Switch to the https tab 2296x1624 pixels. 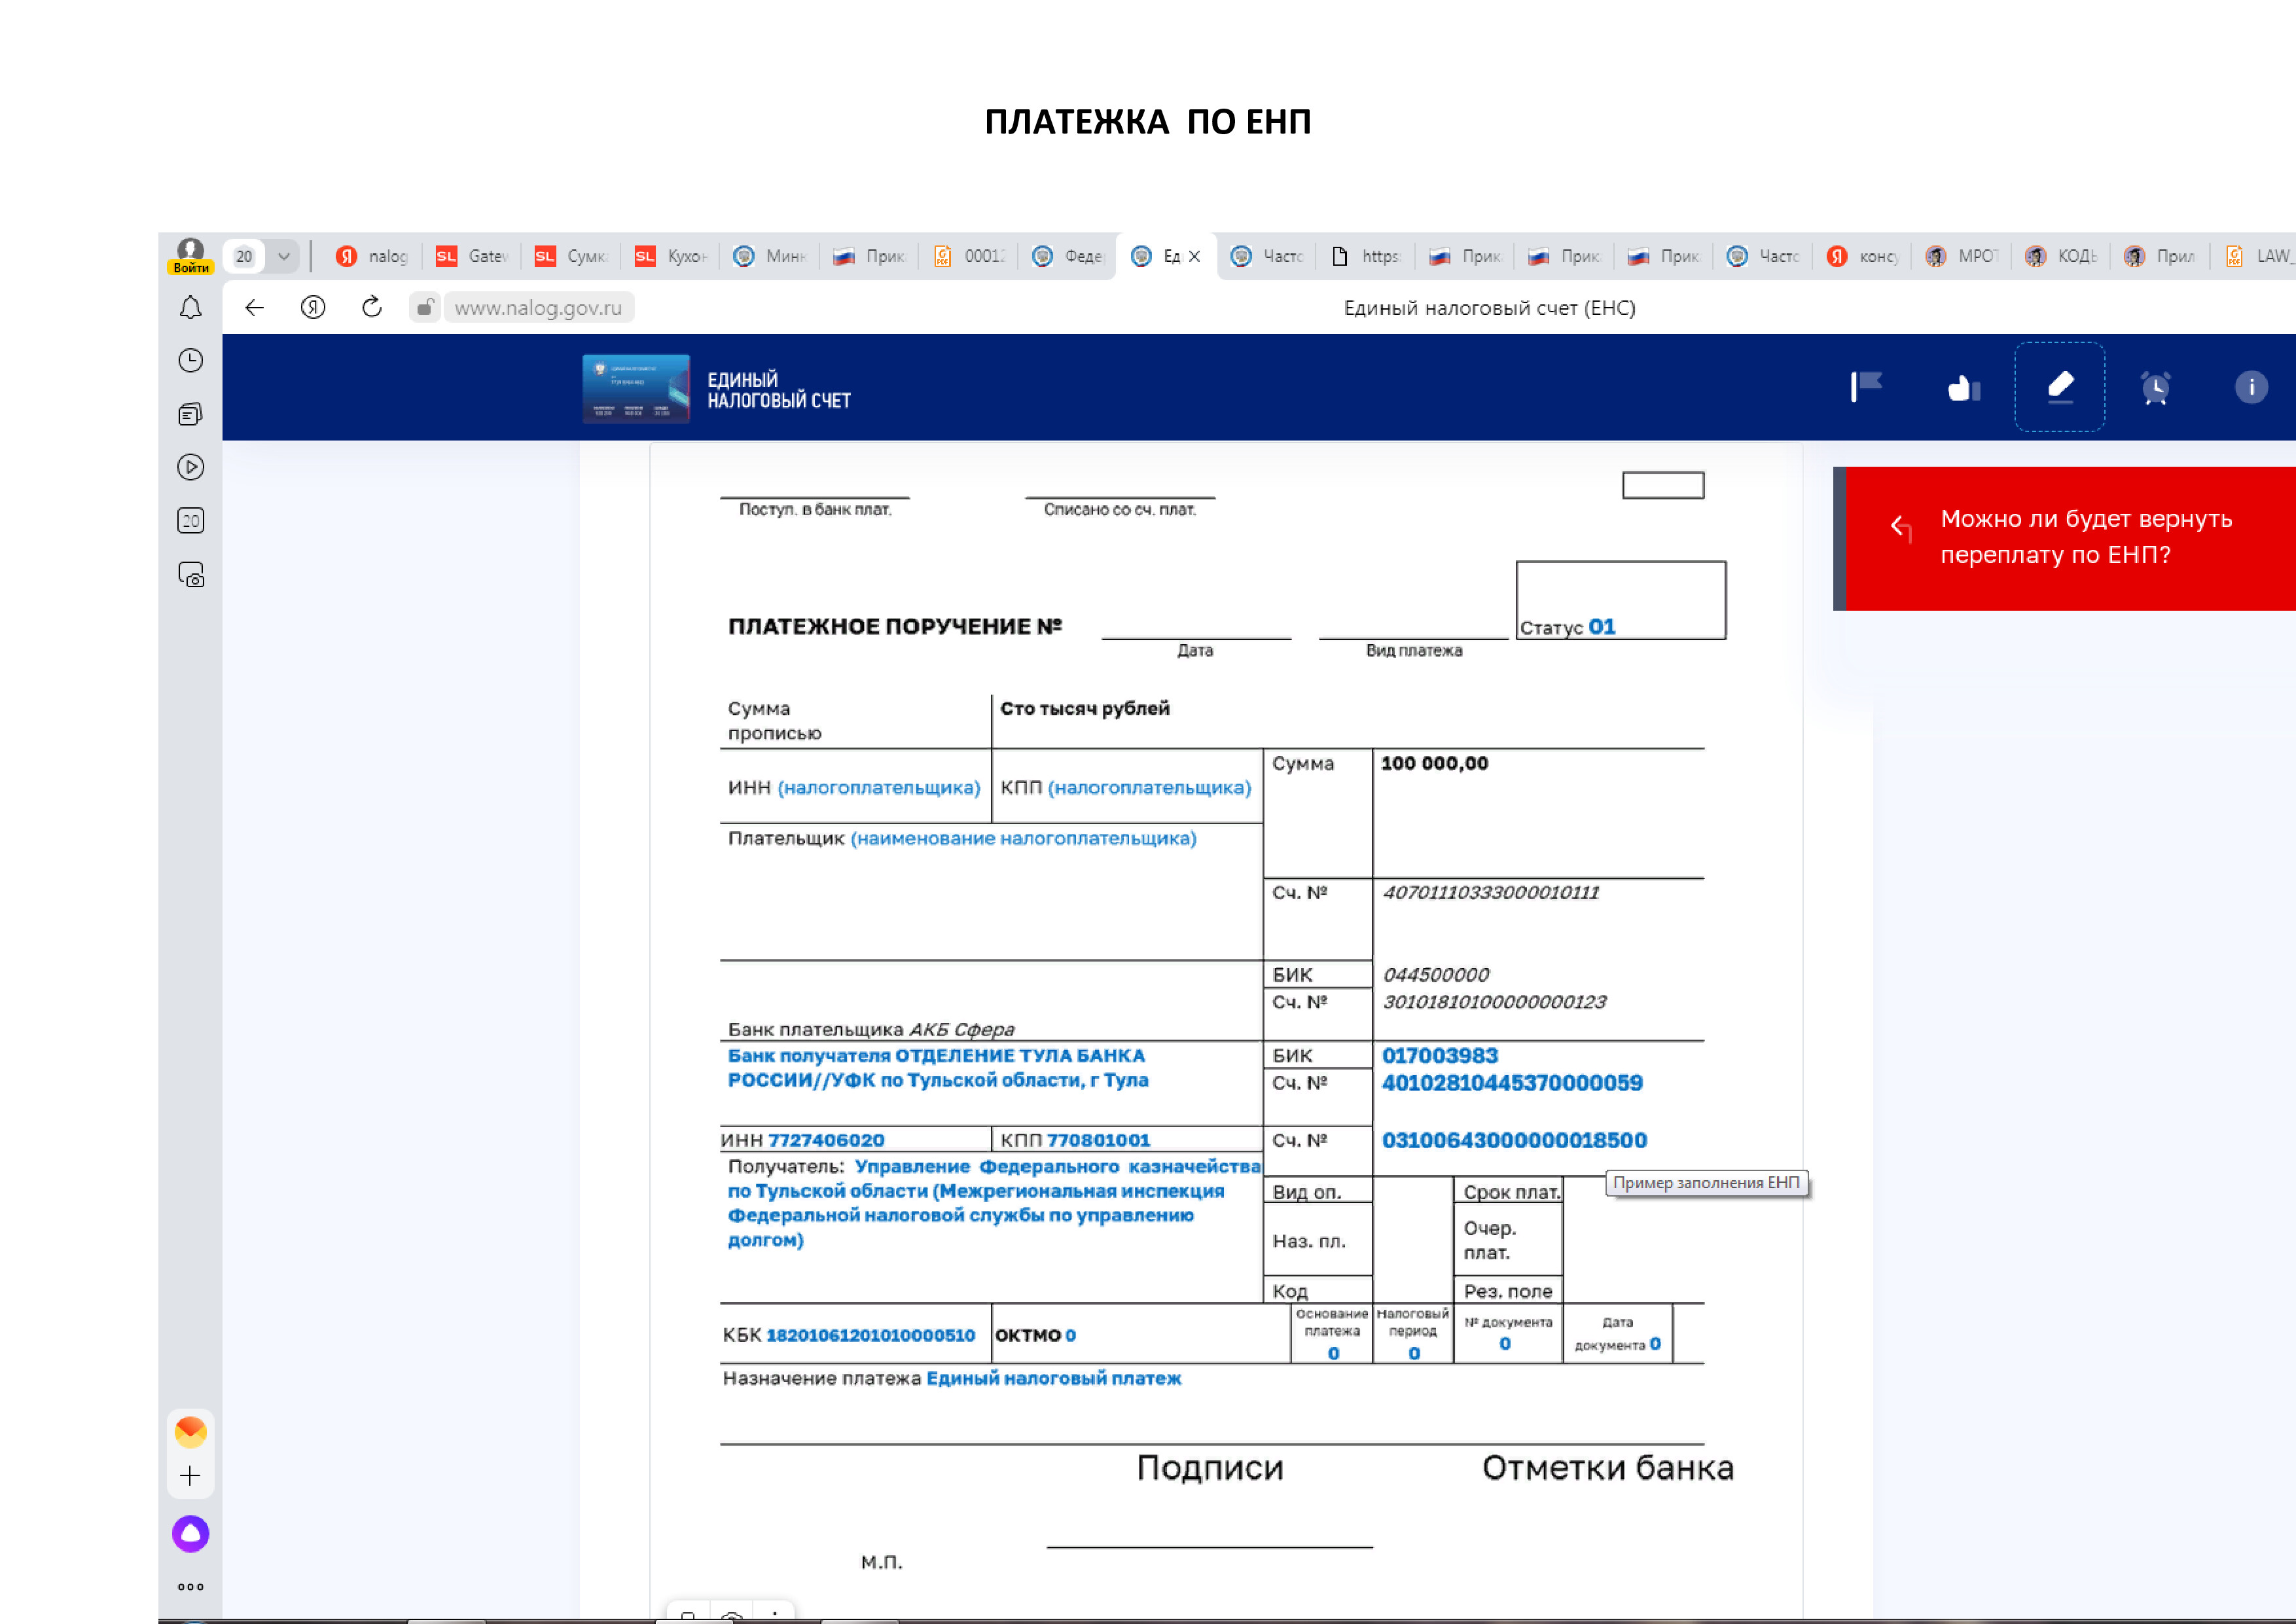click(x=1367, y=256)
